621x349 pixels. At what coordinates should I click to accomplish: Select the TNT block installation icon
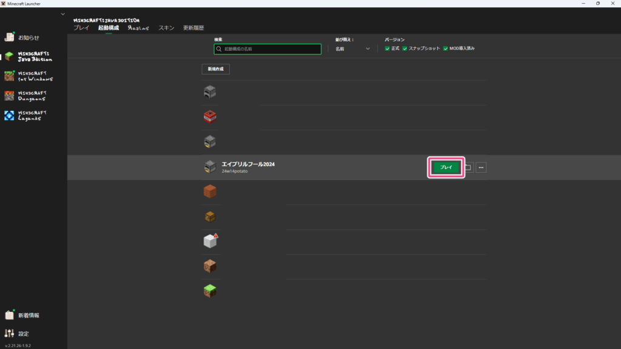coord(210,116)
